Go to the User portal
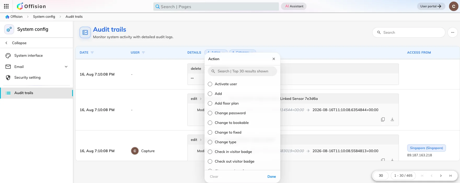Image resolution: width=460 pixels, height=183 pixels. pos(431,6)
